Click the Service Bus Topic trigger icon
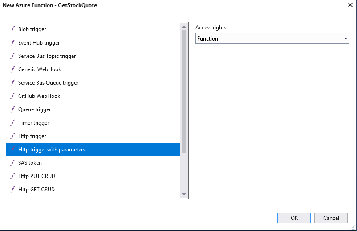The height and width of the screenshot is (231, 357). click(x=13, y=56)
